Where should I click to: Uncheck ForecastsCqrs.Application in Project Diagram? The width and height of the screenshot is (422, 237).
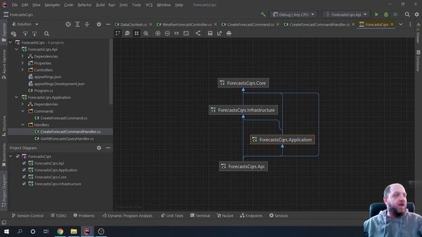coord(24,170)
